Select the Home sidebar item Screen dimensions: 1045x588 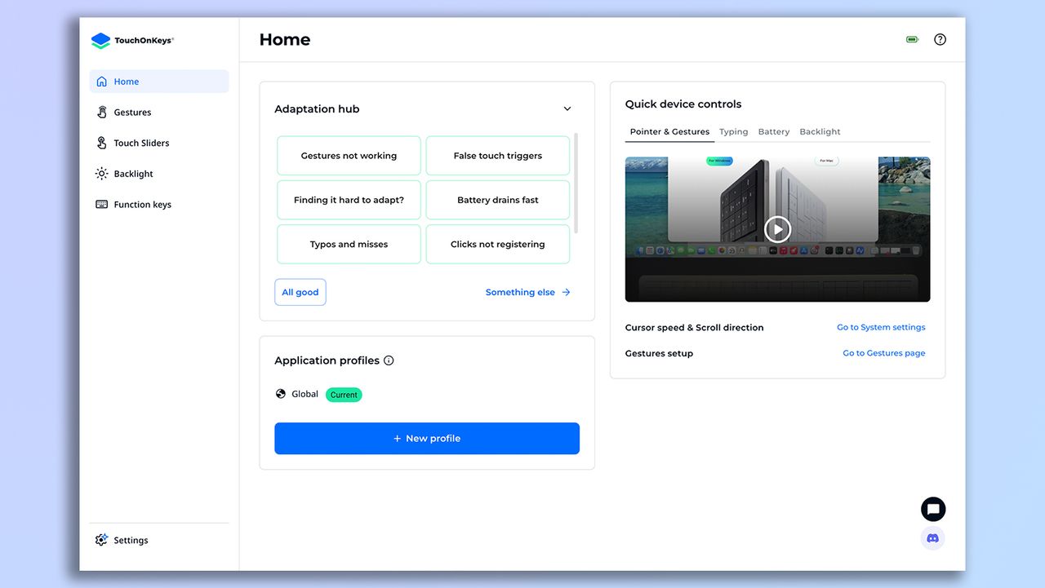point(159,82)
